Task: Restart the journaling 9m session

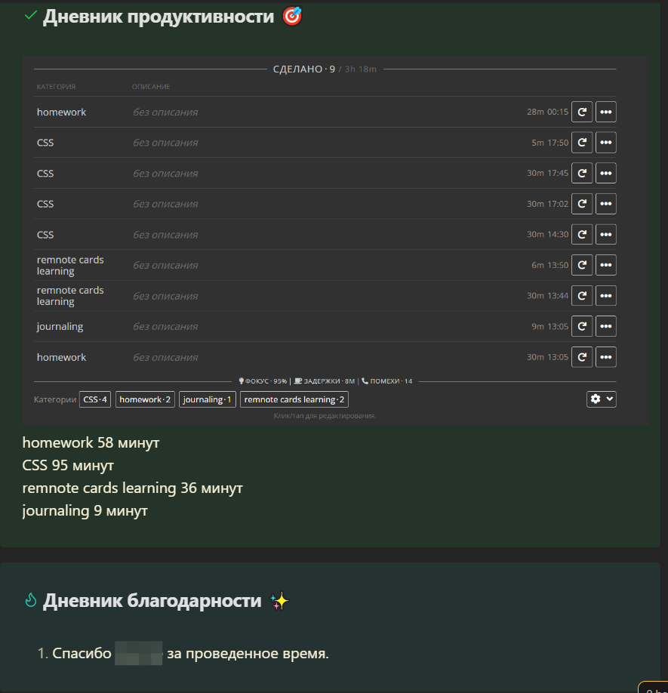Action: coord(581,326)
